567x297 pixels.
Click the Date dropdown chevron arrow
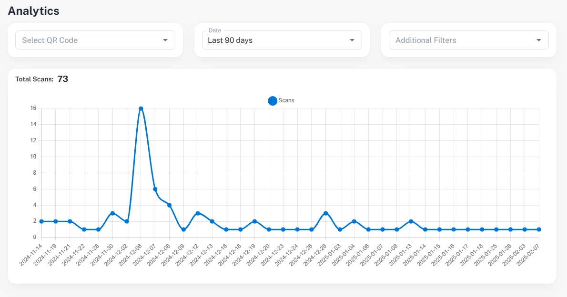[353, 40]
